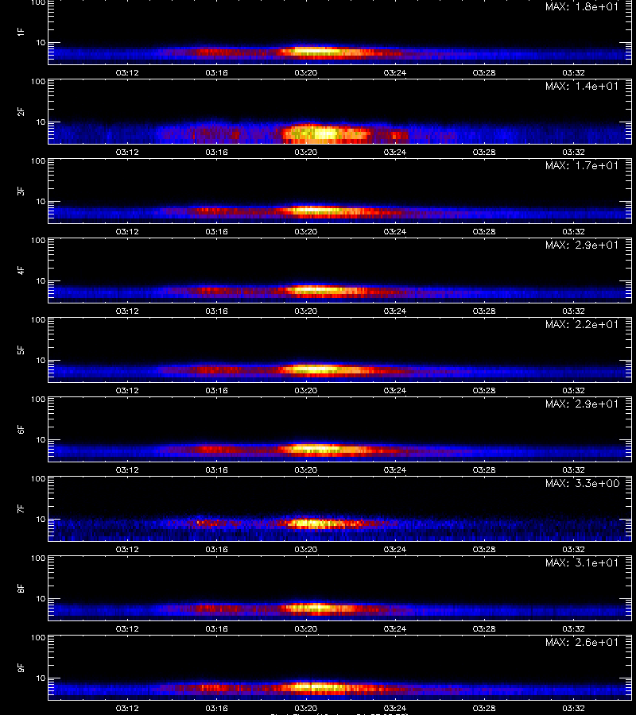The width and height of the screenshot is (636, 715).
Task: Click the bright peak in the 9F spectrogram
Action: pos(315,686)
